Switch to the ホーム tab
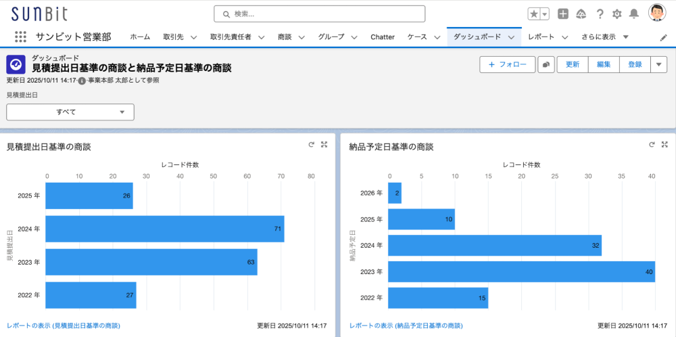Screen dimensions: 676x337 pos(140,37)
